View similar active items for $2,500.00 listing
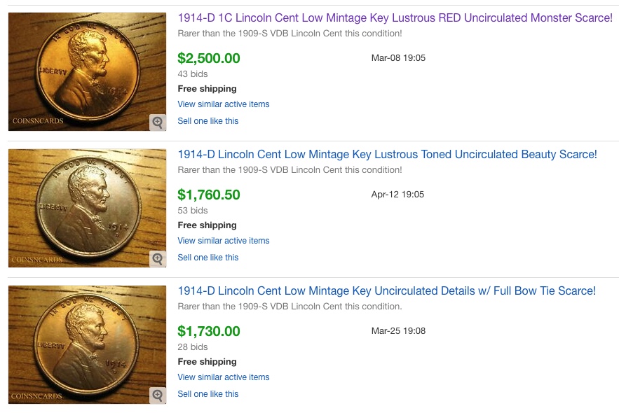The height and width of the screenshot is (413, 619). (224, 104)
